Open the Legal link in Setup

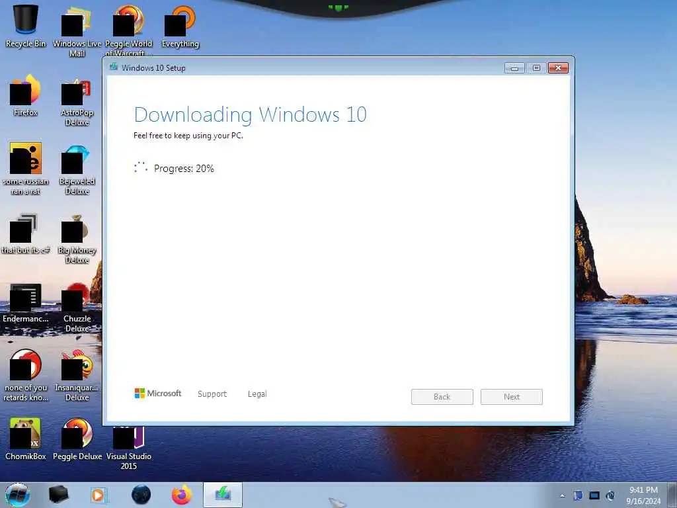(x=257, y=394)
